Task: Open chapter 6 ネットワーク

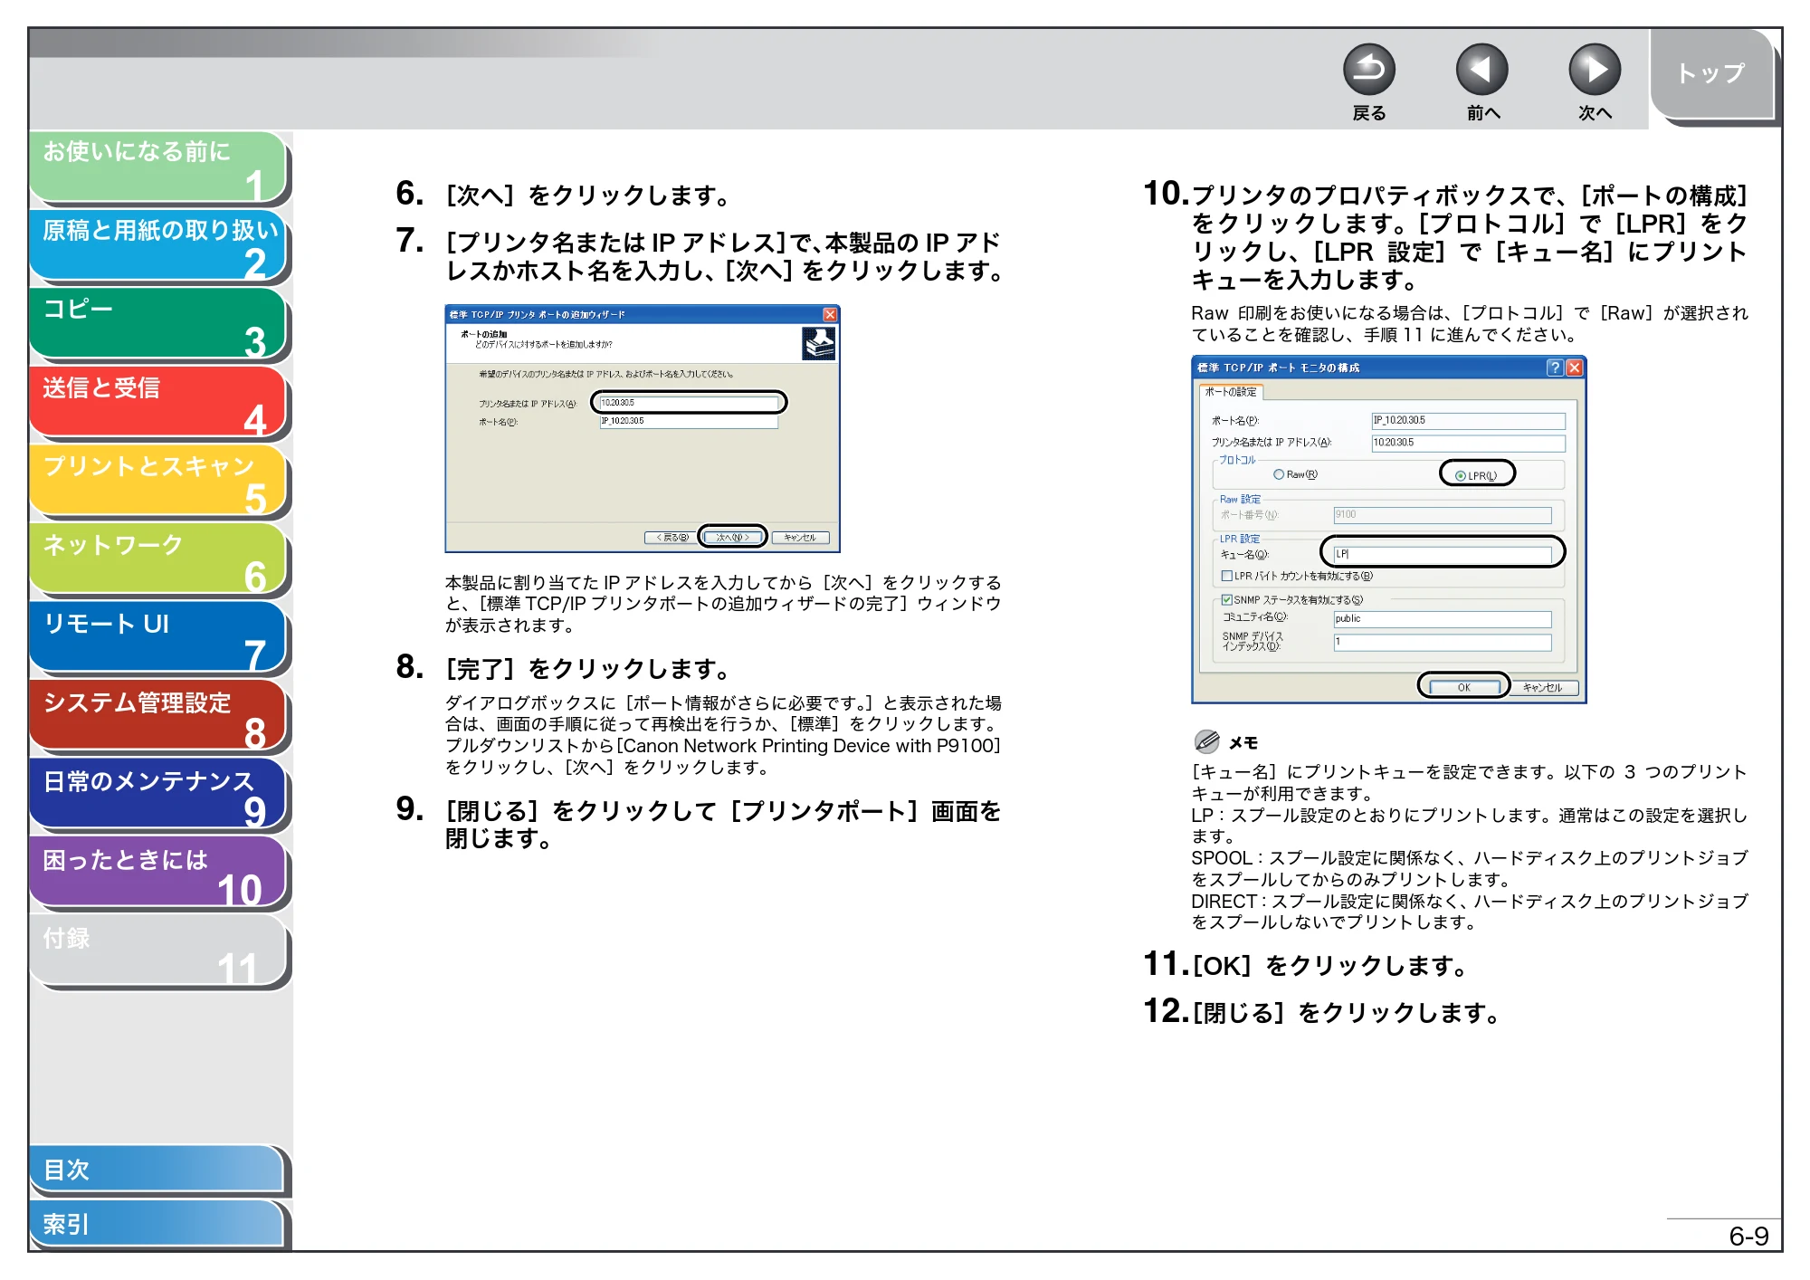Action: [158, 559]
